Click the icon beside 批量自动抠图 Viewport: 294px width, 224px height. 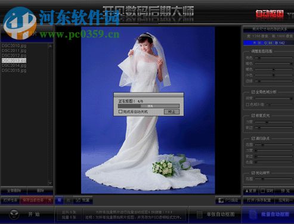(253, 214)
